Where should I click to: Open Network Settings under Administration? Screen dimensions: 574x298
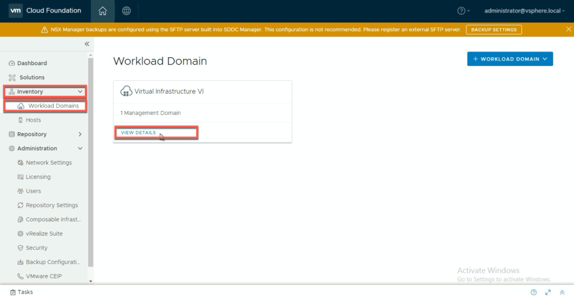49,162
